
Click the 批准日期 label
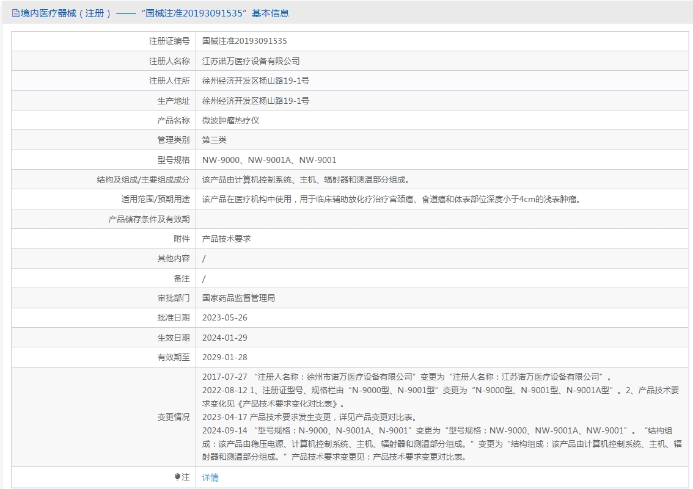pyautogui.click(x=174, y=318)
